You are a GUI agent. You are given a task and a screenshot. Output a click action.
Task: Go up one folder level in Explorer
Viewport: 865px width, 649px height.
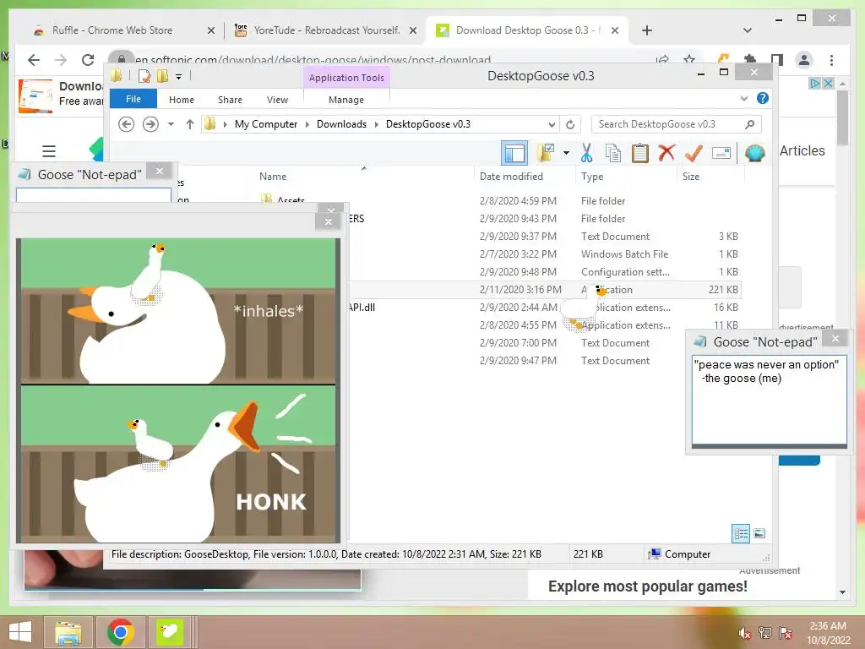click(190, 124)
